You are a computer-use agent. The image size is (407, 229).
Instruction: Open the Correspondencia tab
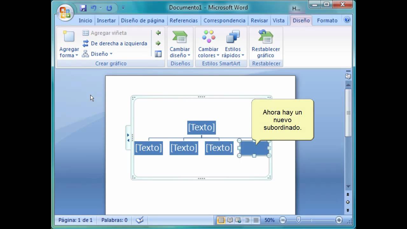pos(224,20)
